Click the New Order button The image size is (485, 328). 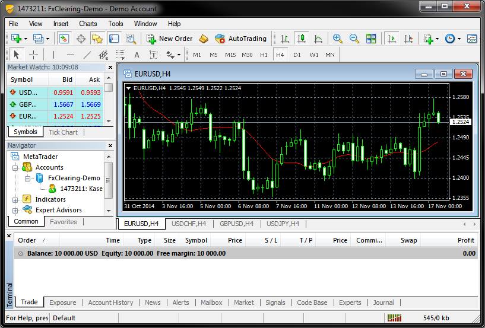pos(169,39)
